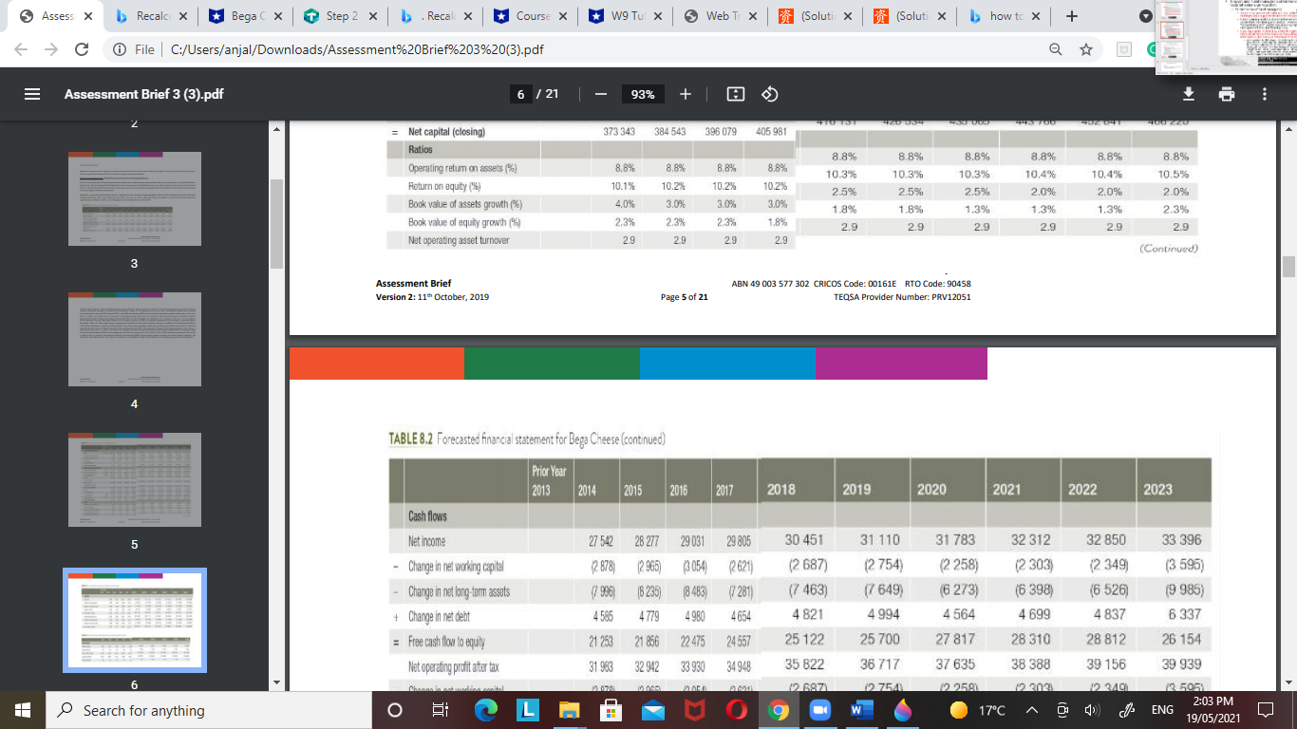Click the 'Net income' row label

click(427, 540)
